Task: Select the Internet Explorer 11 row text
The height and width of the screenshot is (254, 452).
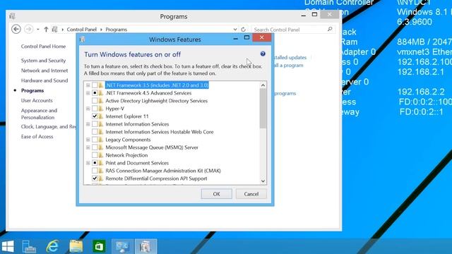Action: [127, 116]
